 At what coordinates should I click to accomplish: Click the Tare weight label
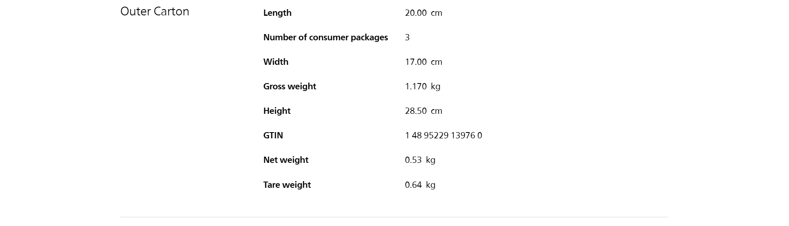287,185
